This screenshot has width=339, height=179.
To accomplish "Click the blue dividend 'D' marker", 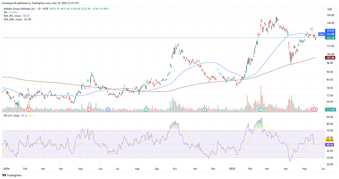I will click(x=108, y=109).
